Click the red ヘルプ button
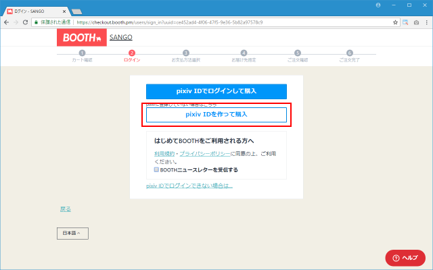The width and height of the screenshot is (433, 270). 405,258
